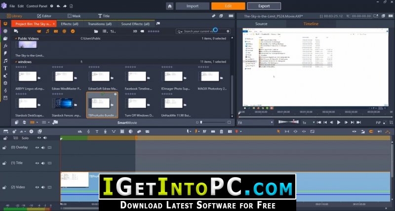Open the sort order dropdown
The image size is (395, 211).
point(113,31)
